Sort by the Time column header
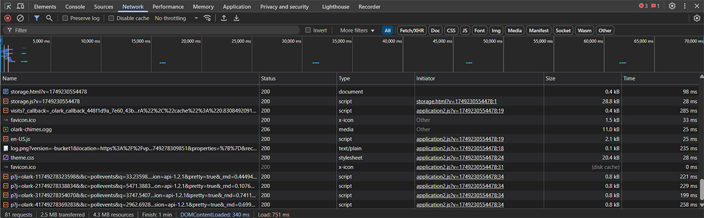This screenshot has height=218, width=704. coord(660,78)
